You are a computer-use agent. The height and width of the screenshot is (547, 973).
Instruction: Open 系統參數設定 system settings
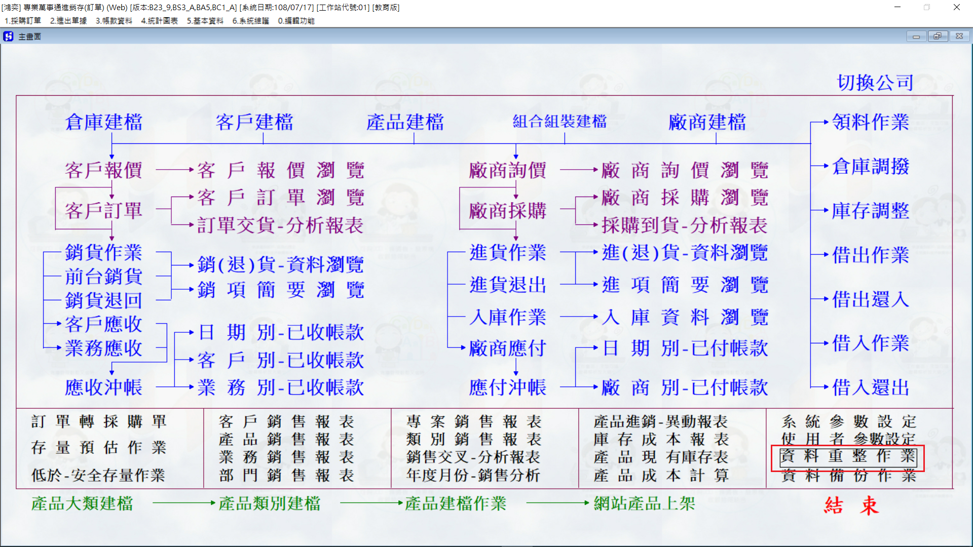(849, 421)
